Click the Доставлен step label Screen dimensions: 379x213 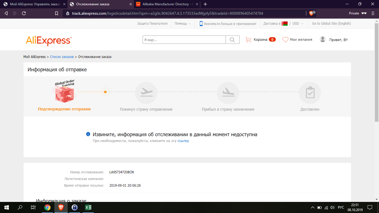(x=310, y=109)
